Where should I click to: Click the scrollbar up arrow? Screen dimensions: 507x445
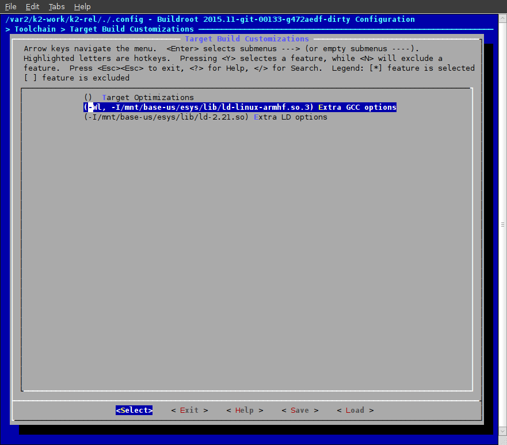(x=502, y=18)
